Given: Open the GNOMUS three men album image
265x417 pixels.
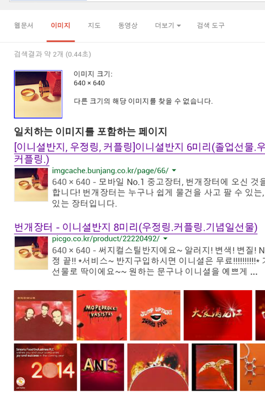Looking at the screenshot, I should click(44, 315).
